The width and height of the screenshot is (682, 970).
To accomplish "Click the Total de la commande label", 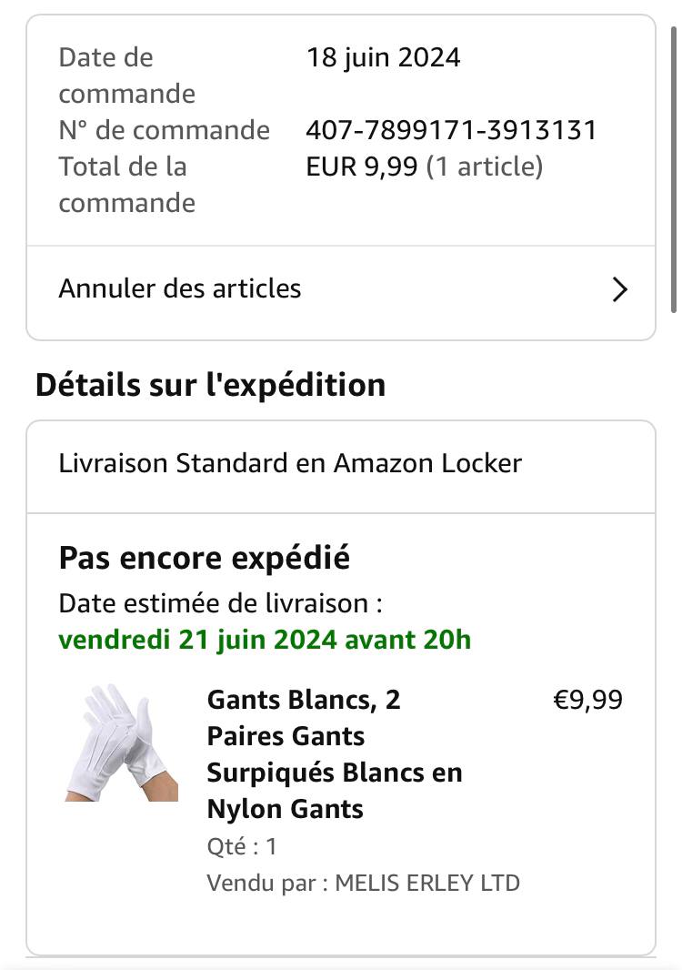I will [126, 185].
